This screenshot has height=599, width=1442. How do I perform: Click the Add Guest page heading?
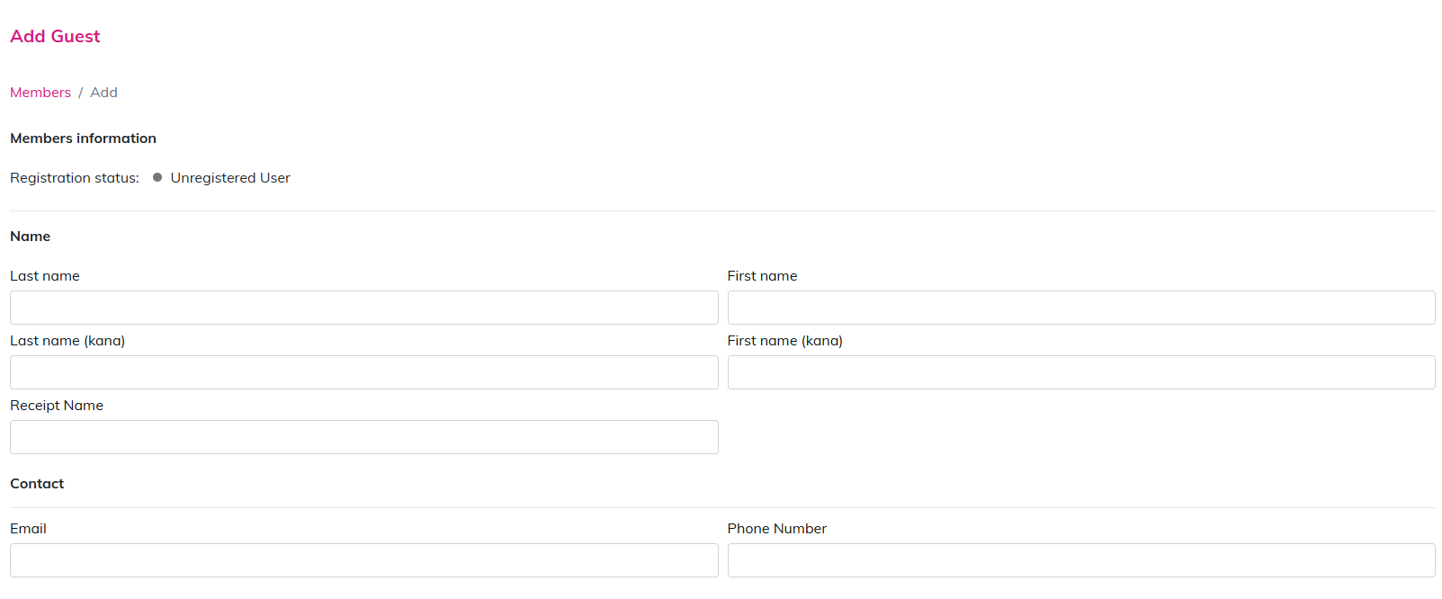click(x=55, y=37)
